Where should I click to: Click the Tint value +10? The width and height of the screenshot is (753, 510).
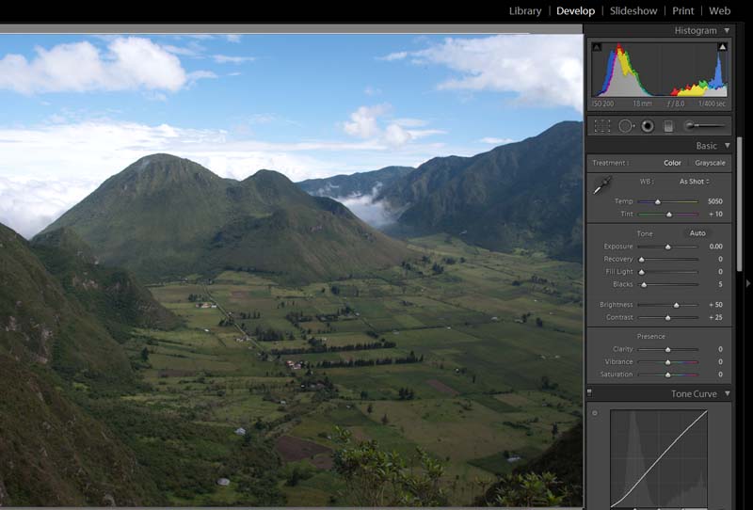(715, 214)
